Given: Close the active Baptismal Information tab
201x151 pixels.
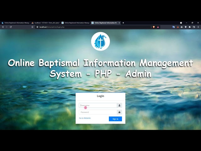Looking at the screenshot, I should (x=119, y=23).
